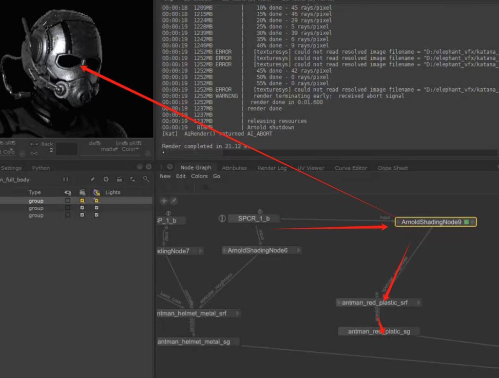This screenshot has height=378, width=499.
Task: Open the Colors menu in Node Graph
Action: (199, 176)
